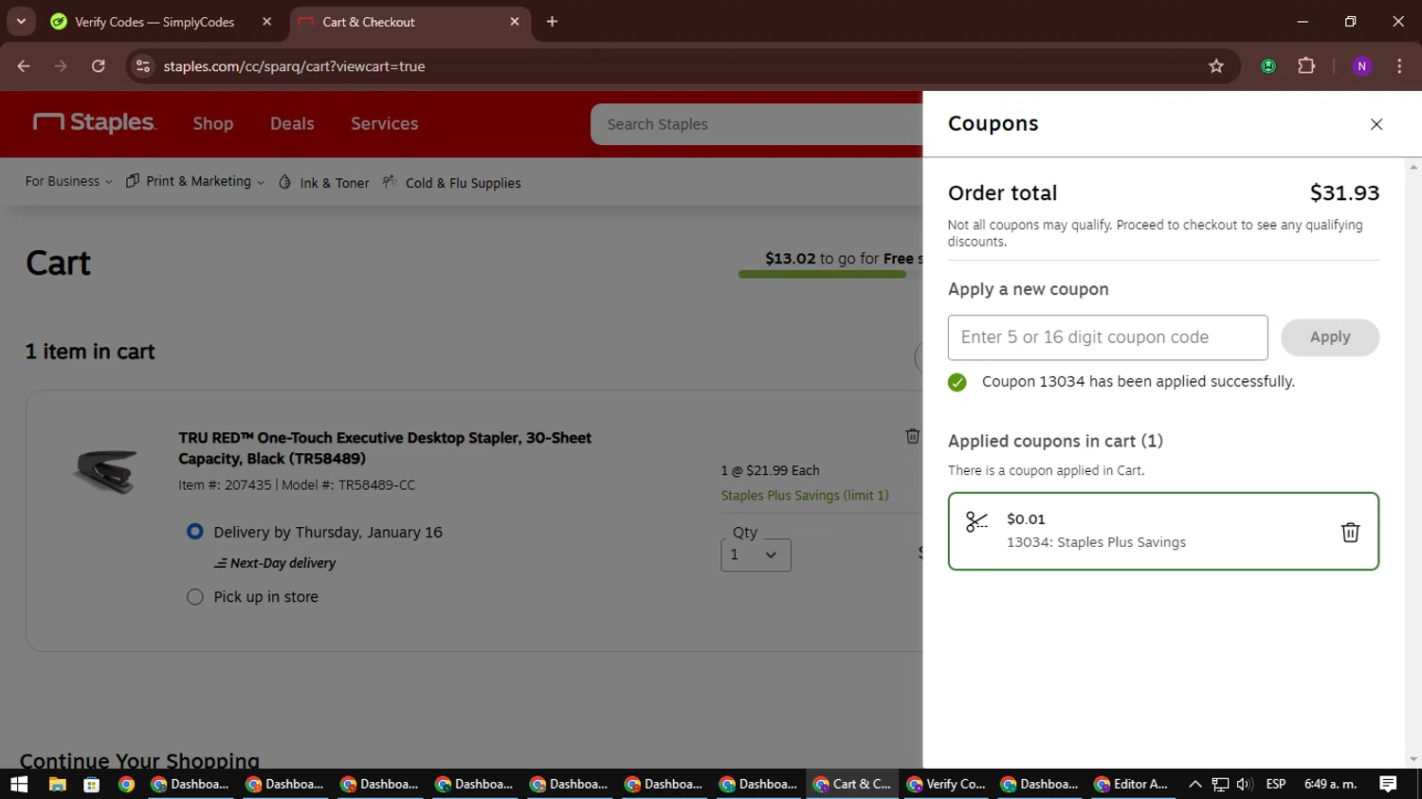Choose Pick up in store option

[195, 597]
